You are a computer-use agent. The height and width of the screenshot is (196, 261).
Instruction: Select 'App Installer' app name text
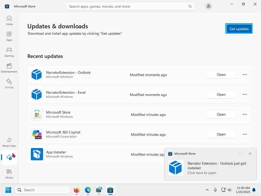[56, 152]
